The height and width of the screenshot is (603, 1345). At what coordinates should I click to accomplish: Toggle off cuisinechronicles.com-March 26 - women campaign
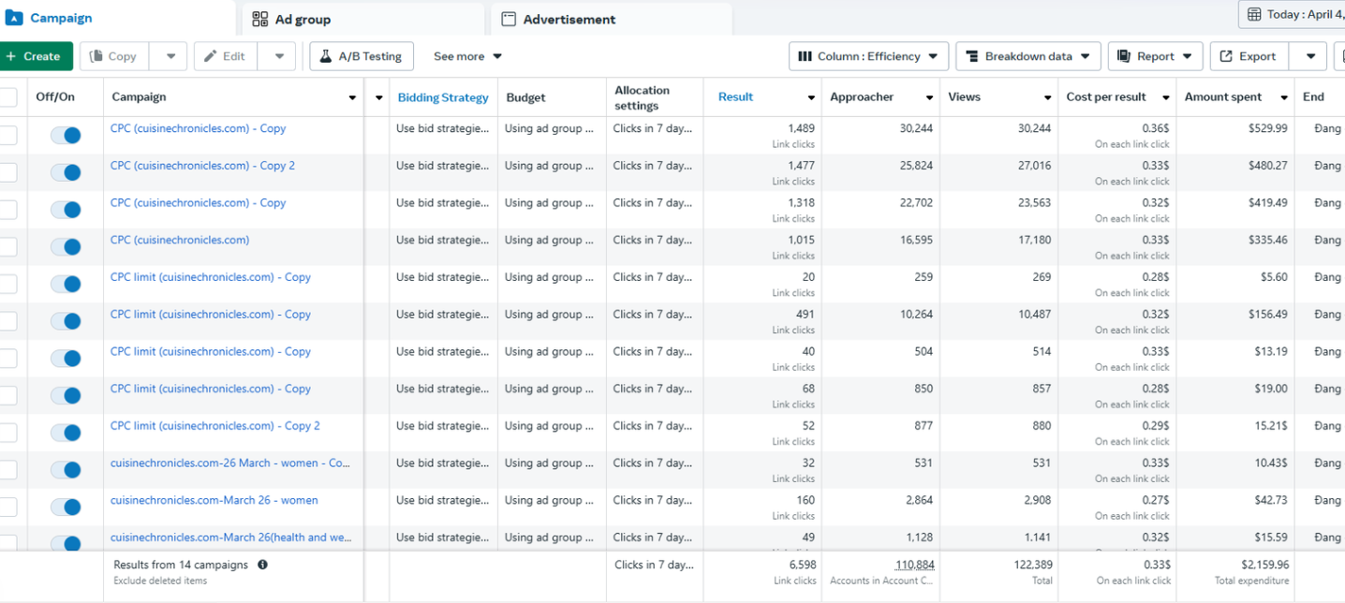[x=66, y=507]
